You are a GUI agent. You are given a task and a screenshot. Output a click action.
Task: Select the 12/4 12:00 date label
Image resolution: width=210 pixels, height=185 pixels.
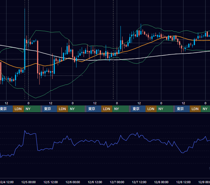coord(7,182)
